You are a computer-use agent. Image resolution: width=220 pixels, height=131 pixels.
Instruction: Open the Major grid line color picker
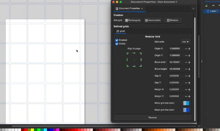click(x=186, y=110)
